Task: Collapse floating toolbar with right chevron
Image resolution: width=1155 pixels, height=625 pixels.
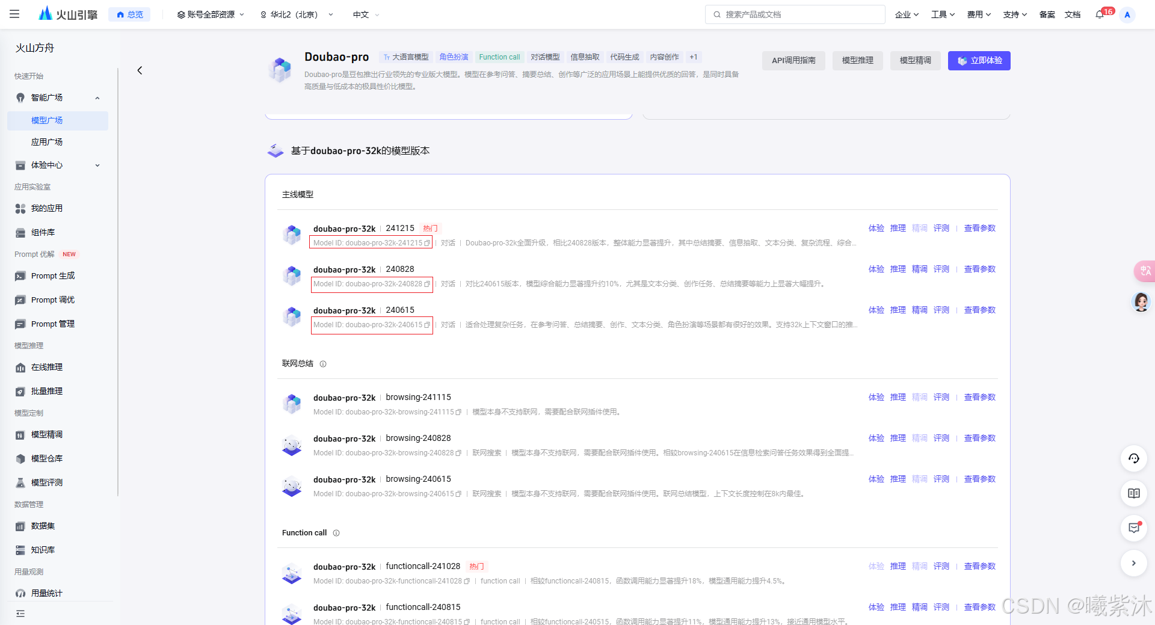Action: pos(1134,563)
